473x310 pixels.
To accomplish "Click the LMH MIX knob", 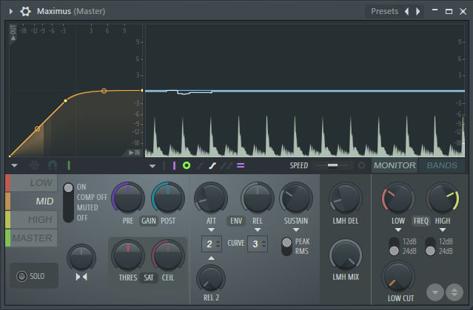I will point(345,255).
